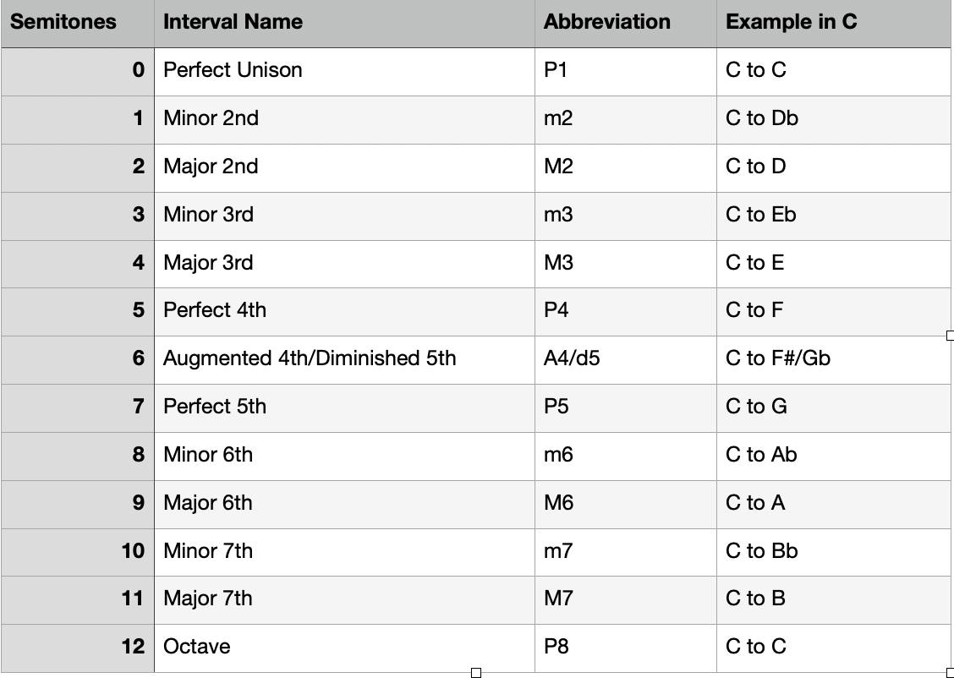This screenshot has width=954, height=678.
Task: Select semitone number 12 cell
Action: click(x=77, y=648)
